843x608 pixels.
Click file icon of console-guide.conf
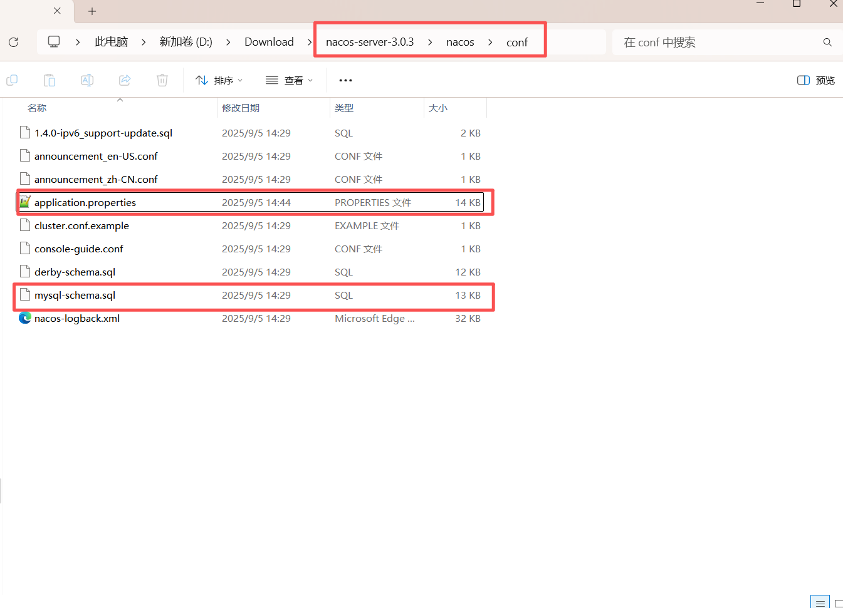[25, 249]
